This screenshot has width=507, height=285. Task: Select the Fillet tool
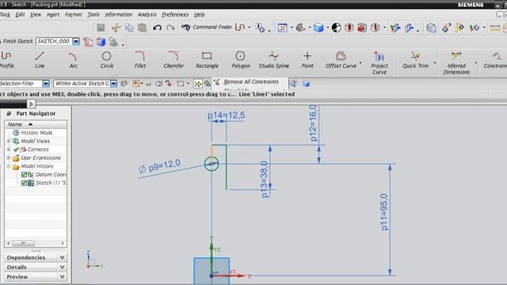[x=140, y=60]
